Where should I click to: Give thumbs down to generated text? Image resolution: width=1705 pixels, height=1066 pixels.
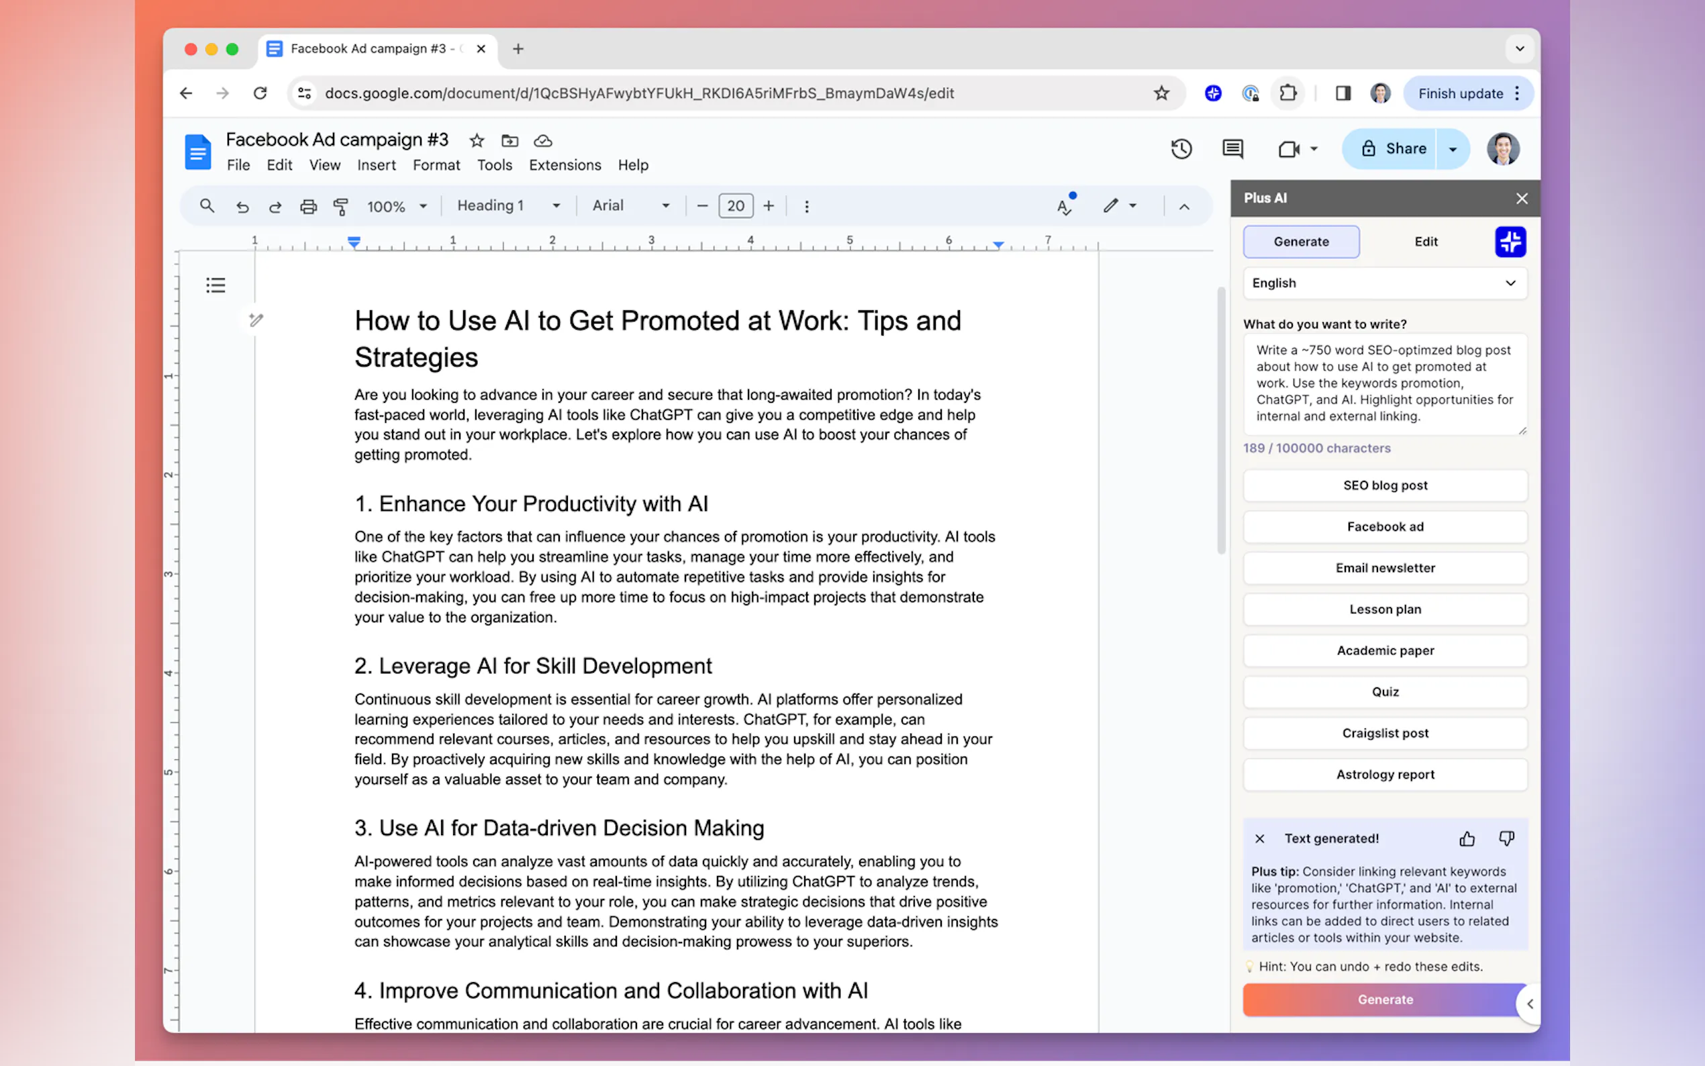point(1507,838)
